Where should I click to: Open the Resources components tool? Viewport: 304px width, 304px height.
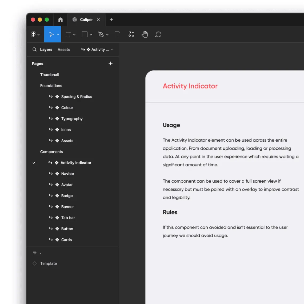pos(131,34)
